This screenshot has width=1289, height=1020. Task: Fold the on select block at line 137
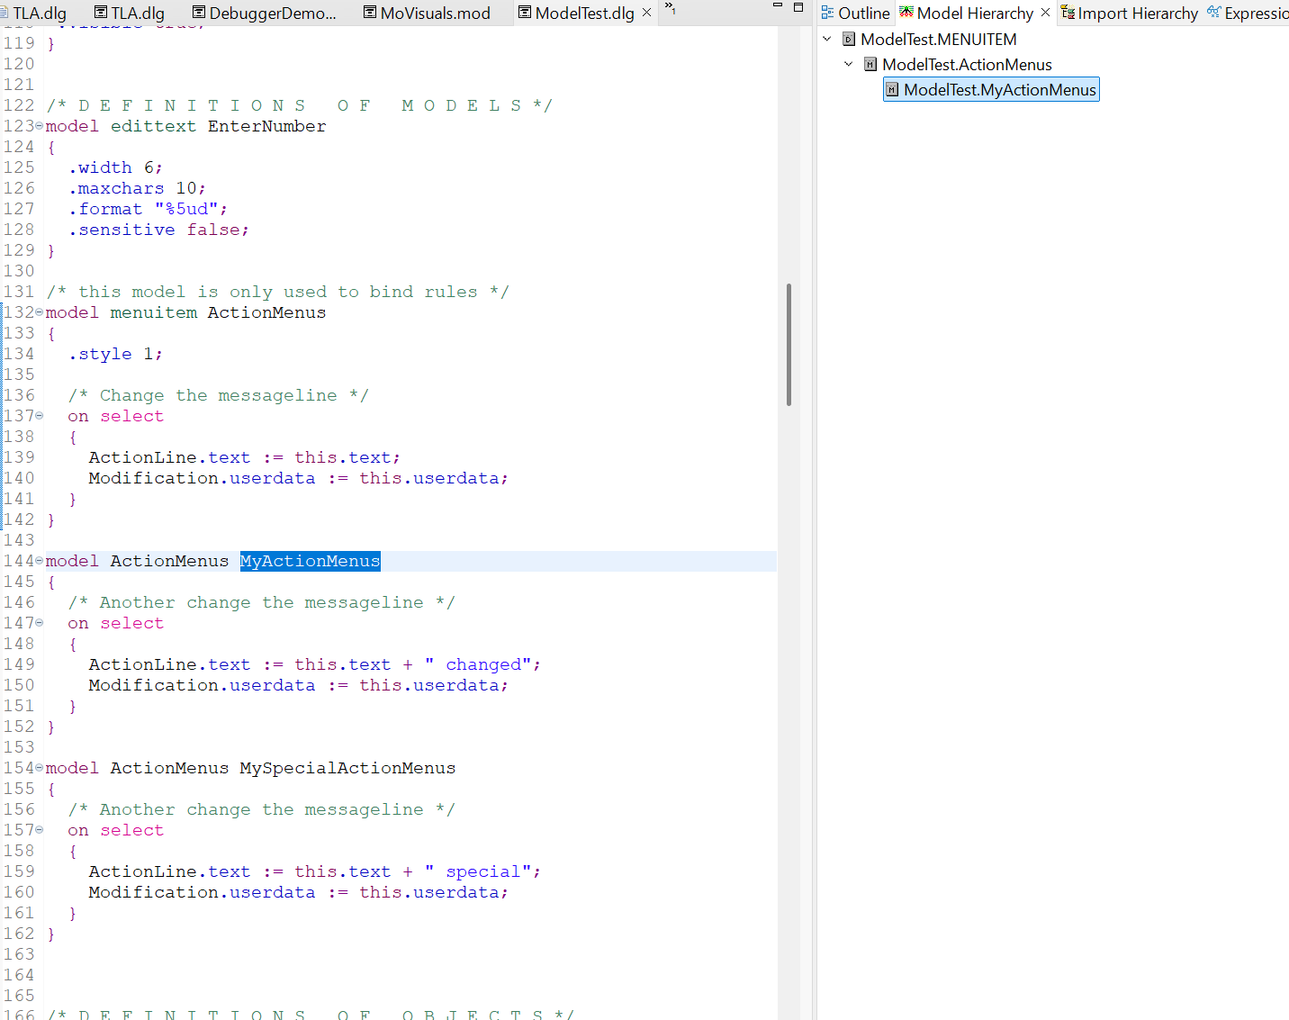pyautogui.click(x=39, y=416)
